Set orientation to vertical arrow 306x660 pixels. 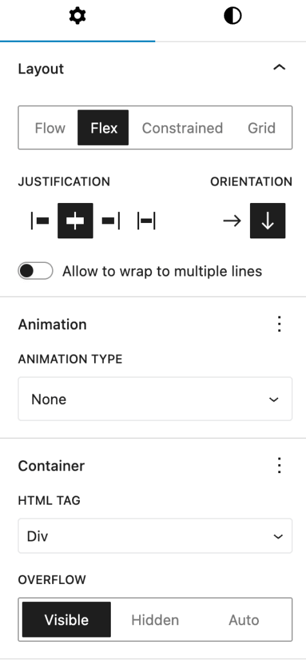point(268,220)
